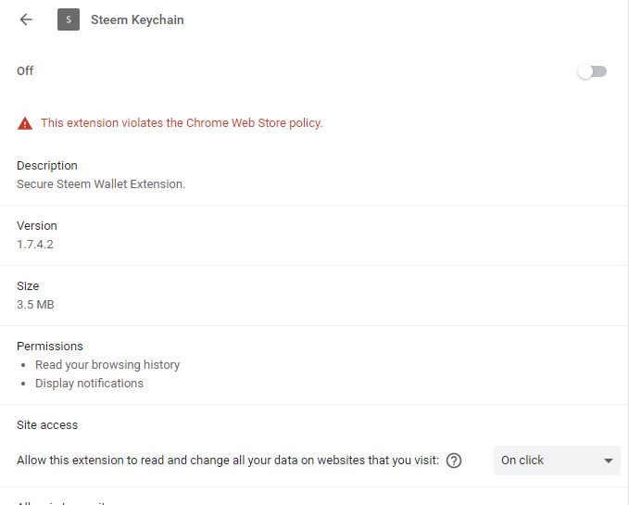The image size is (629, 505).
Task: Click the Steem Keychain title text
Action: point(137,19)
